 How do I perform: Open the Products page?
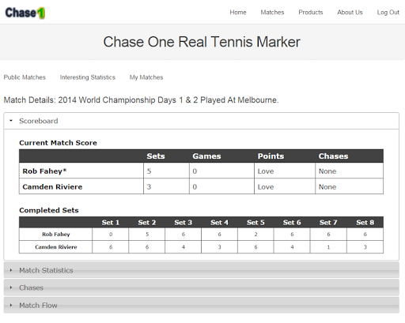[311, 13]
